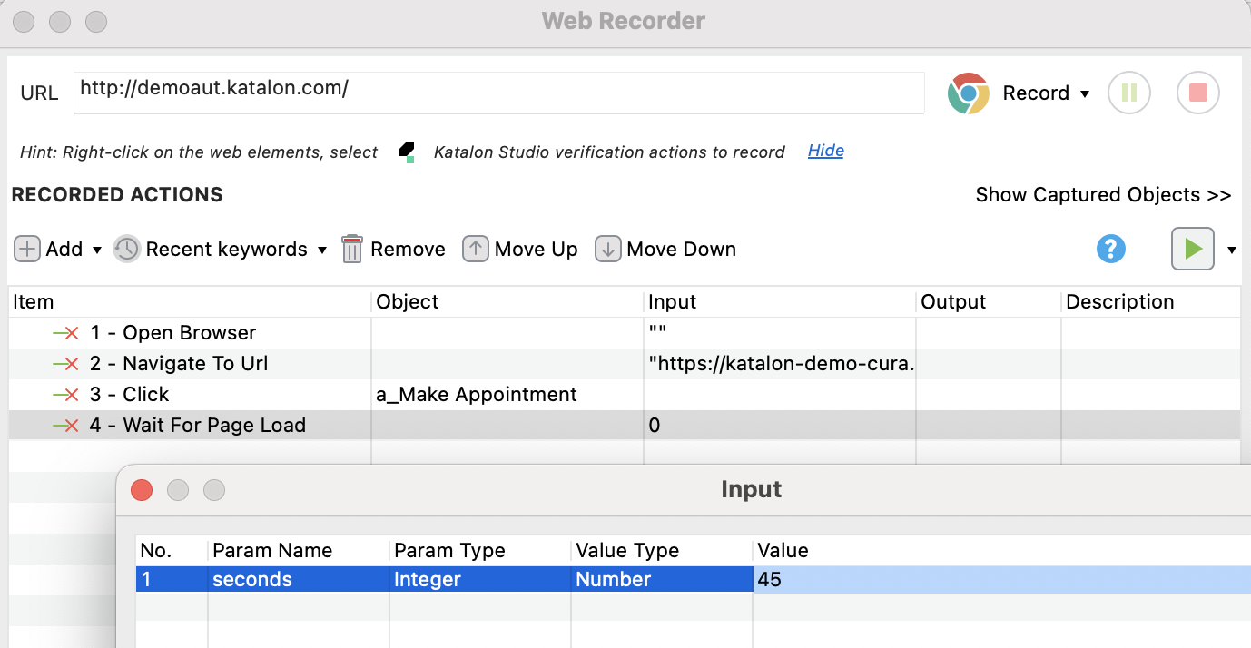Run the recorded actions with the play button
The height and width of the screenshot is (648, 1251).
pos(1192,249)
